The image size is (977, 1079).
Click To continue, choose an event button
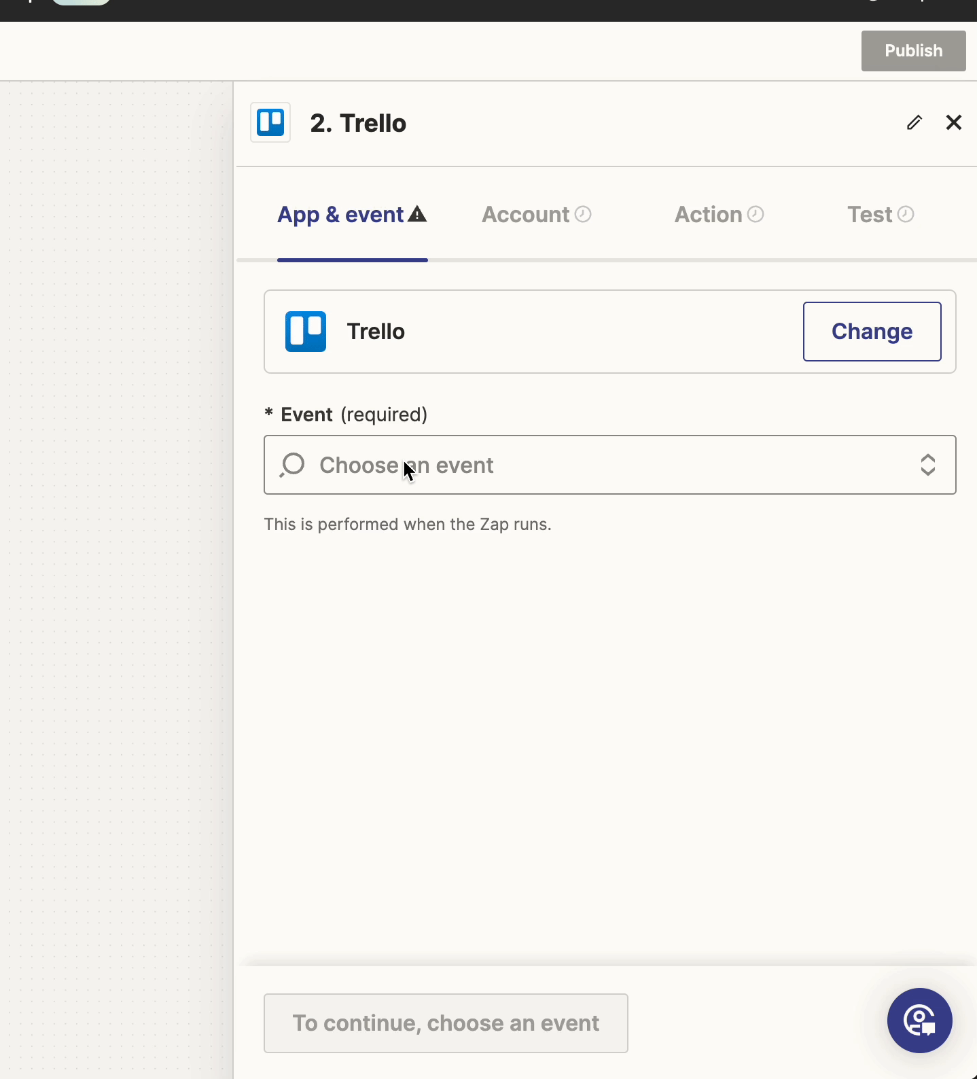(446, 1023)
